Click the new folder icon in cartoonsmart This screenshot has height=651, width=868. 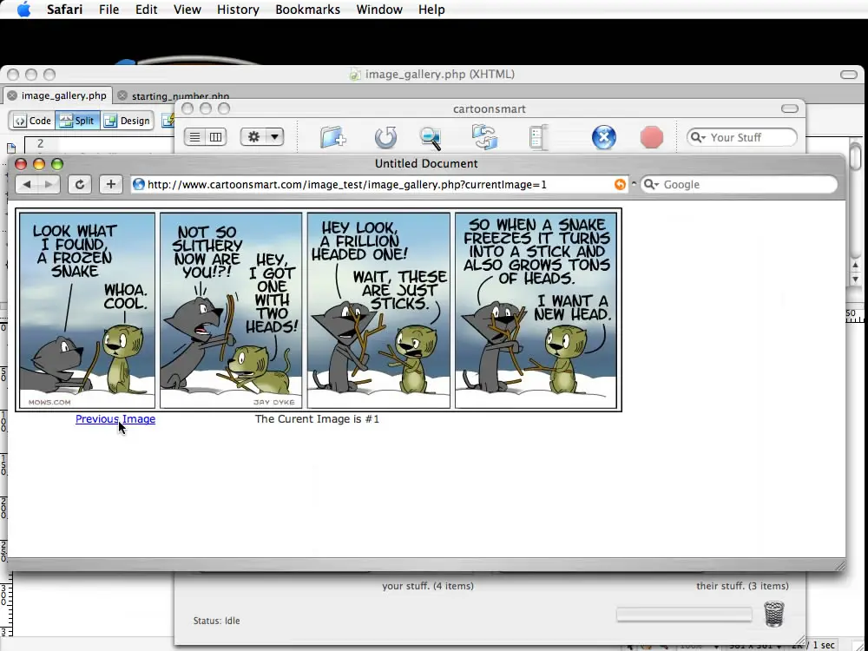333,137
